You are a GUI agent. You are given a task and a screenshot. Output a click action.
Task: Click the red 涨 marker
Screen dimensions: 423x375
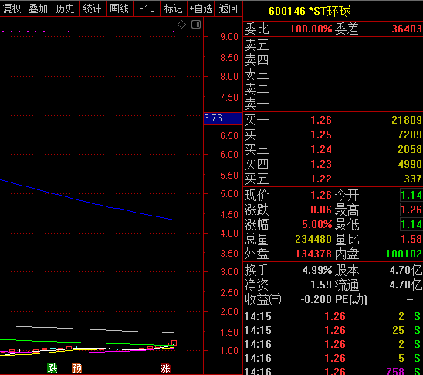[165, 368]
